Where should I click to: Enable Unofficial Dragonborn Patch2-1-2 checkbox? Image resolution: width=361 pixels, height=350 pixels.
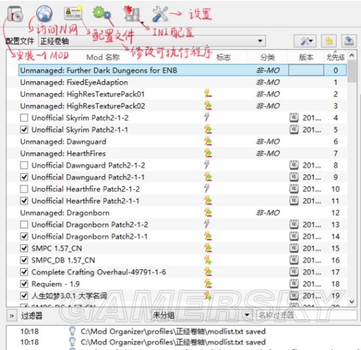(24, 225)
